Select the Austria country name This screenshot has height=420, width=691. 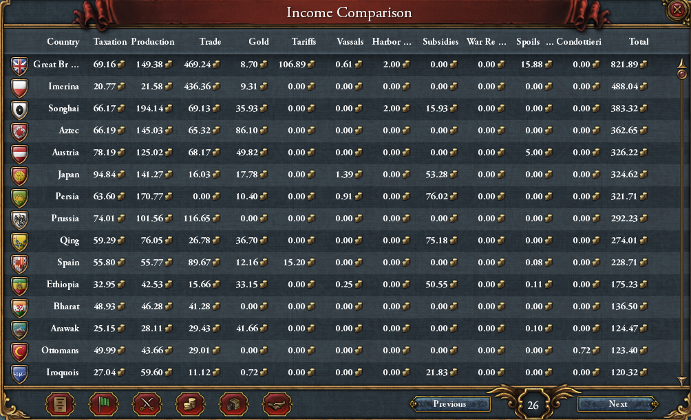(x=65, y=153)
